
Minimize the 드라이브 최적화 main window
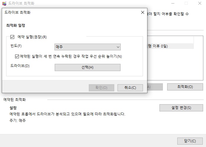coord(173,3)
